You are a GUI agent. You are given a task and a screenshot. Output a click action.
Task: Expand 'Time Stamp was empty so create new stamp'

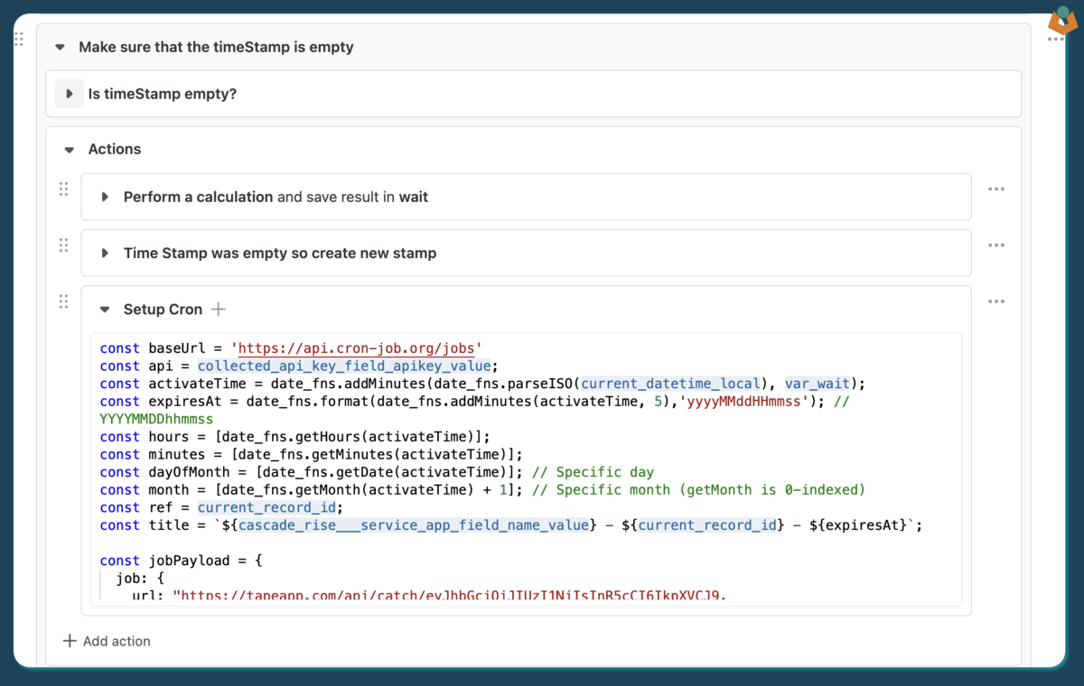pos(105,254)
